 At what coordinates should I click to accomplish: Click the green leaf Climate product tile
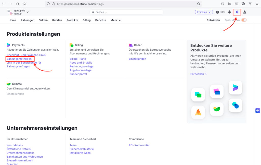(x=217, y=109)
